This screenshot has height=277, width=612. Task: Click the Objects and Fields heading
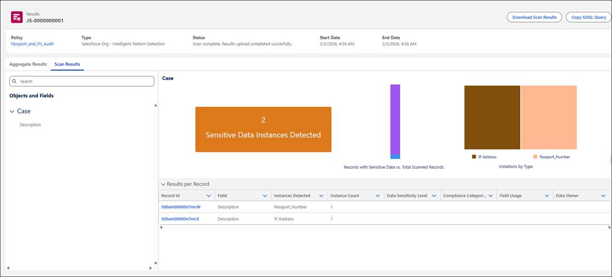(32, 96)
